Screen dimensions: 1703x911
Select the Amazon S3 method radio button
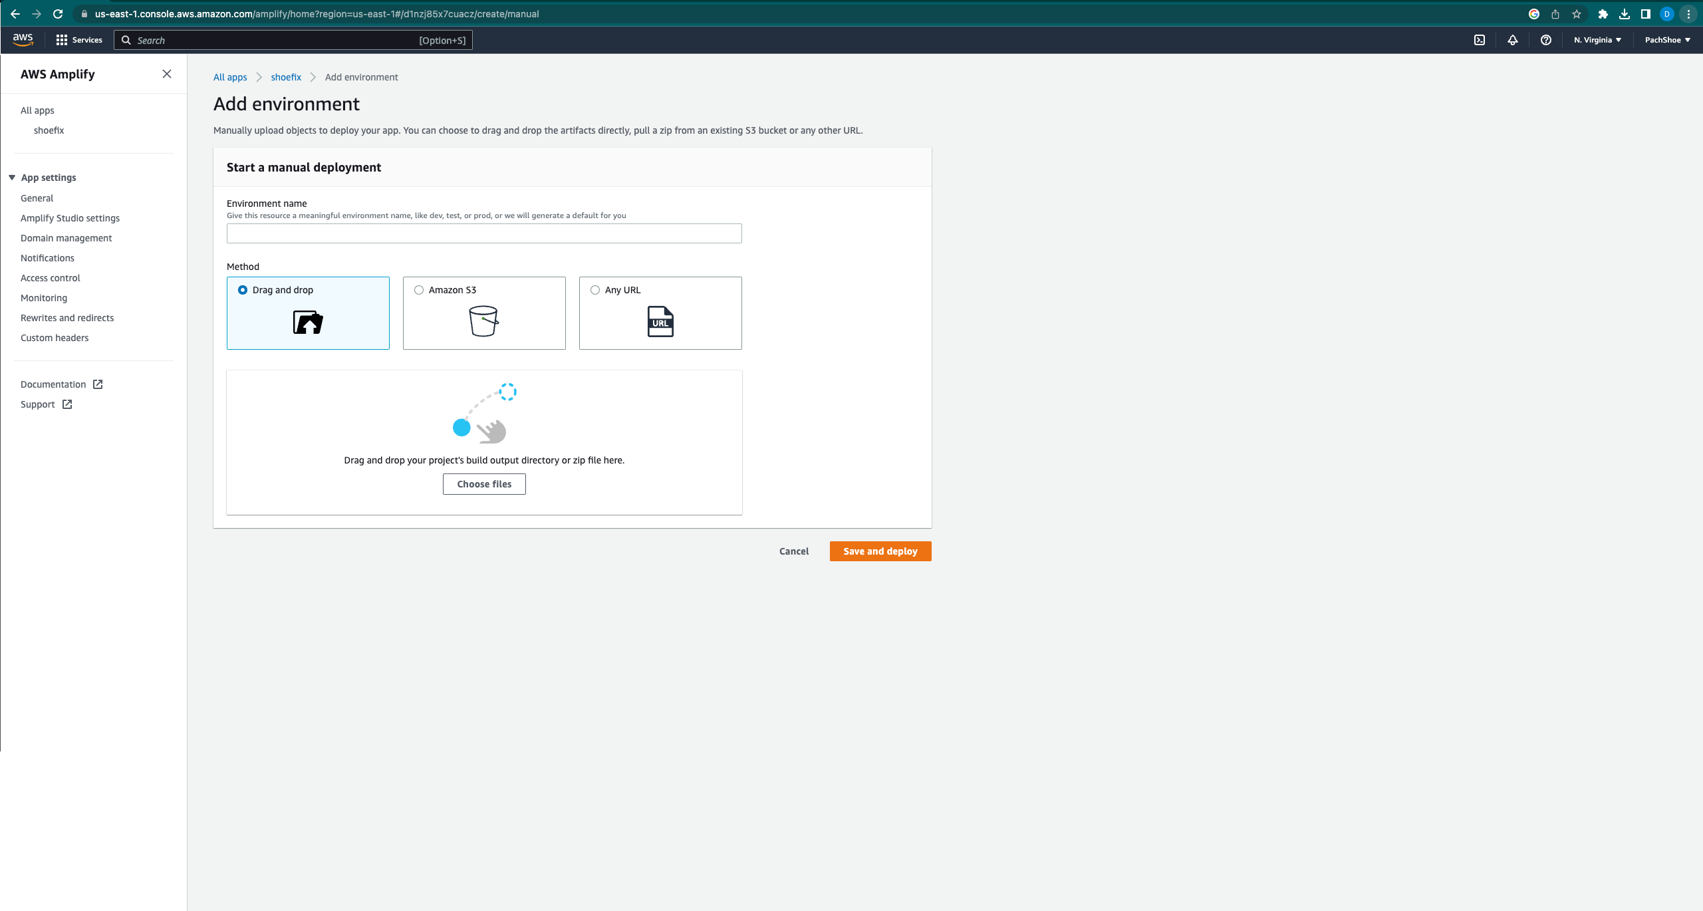(419, 290)
